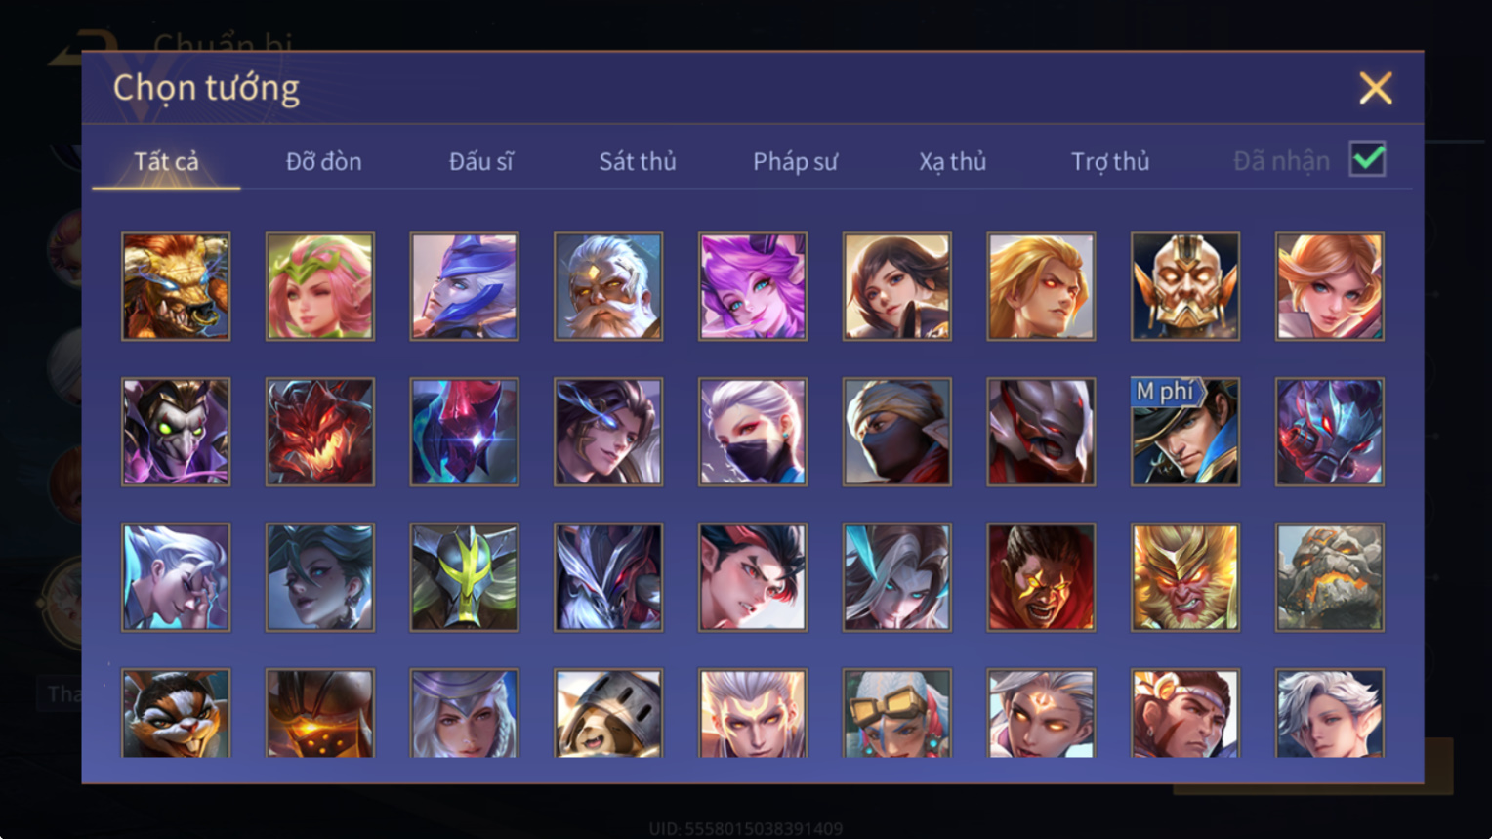The image size is (1492, 839).
Task: Pick the golden masked helmet hero
Action: click(1185, 286)
